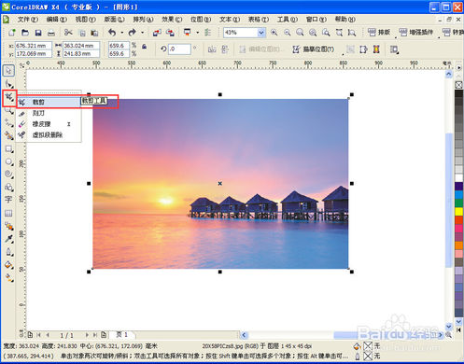Select the Spiral/polygon tool
The image size is (464, 364).
8,175
